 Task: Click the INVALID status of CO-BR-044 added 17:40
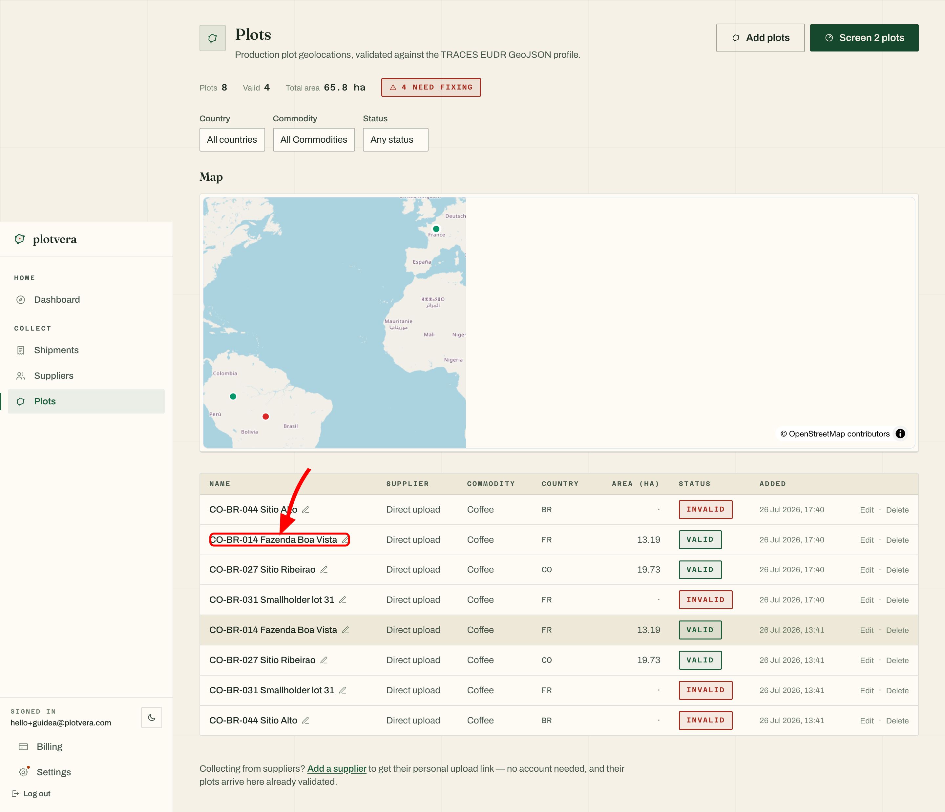tap(705, 509)
